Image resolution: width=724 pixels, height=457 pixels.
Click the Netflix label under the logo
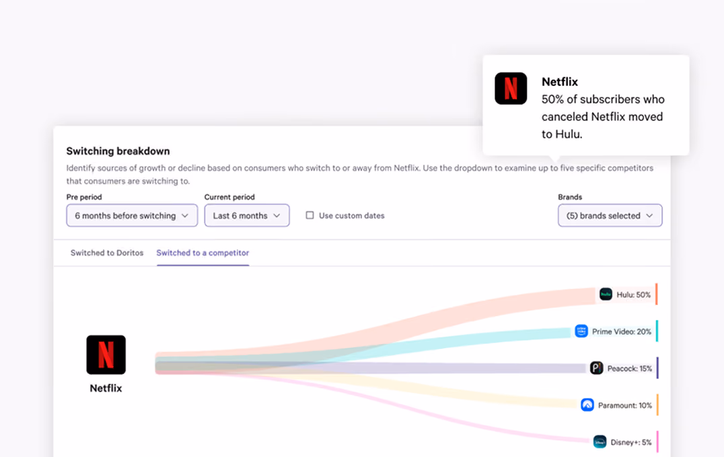106,388
